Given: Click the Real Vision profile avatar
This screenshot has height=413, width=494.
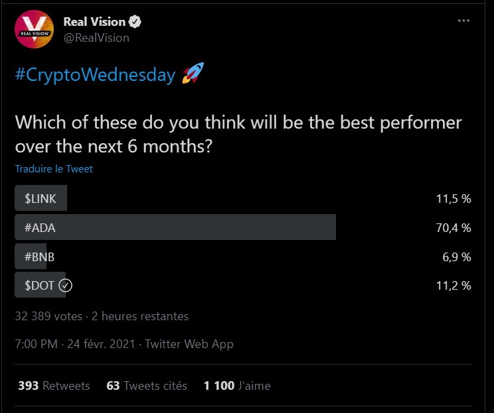Looking at the screenshot, I should pos(34,29).
